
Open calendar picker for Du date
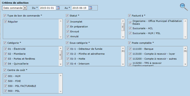point(58,8)
